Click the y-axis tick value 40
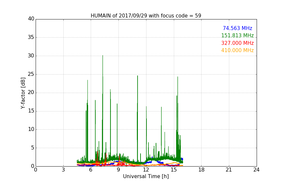This screenshot has height=190, width=285. click(x=31, y=19)
